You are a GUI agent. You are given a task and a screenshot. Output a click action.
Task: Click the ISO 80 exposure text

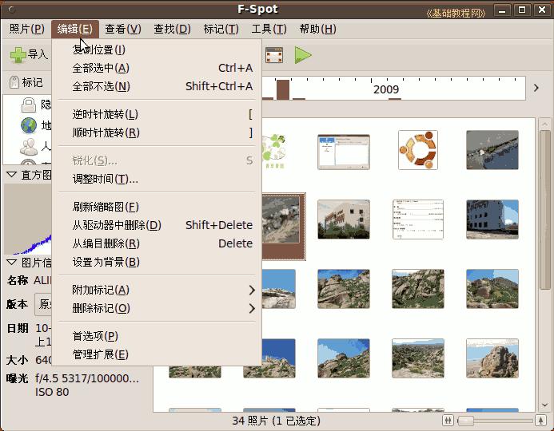click(x=52, y=392)
